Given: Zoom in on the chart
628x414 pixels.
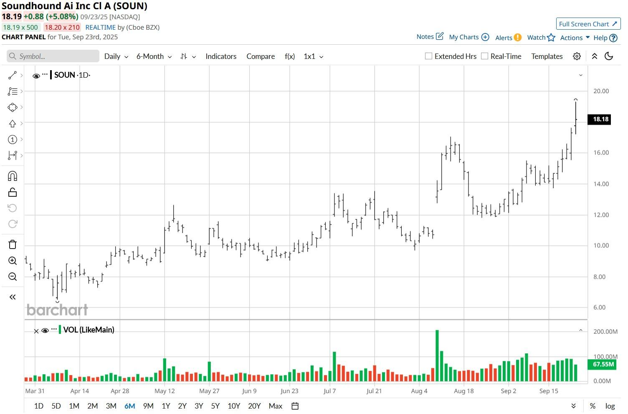Looking at the screenshot, I should tap(13, 261).
